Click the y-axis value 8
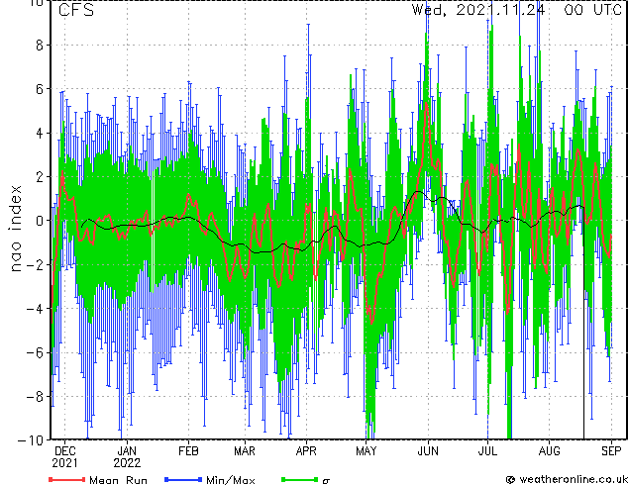Screen dimensions: 628x485 point(40,45)
